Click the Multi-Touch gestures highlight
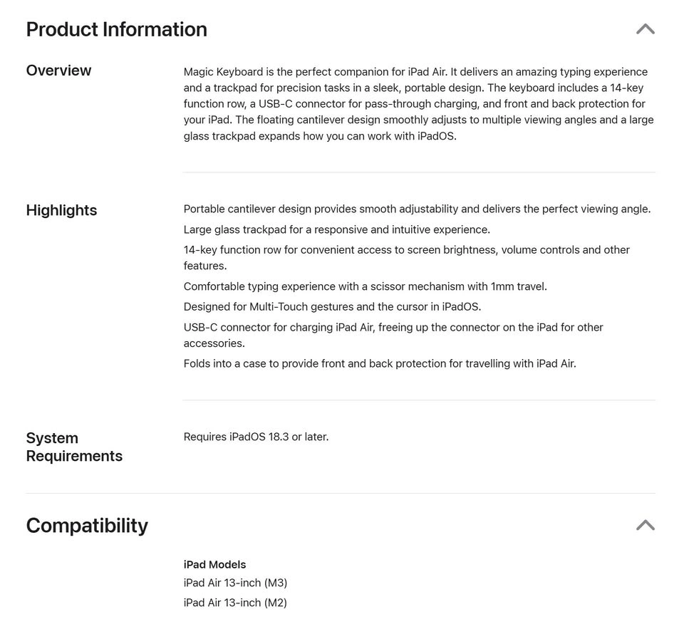Image resolution: width=684 pixels, height=629 pixels. click(332, 306)
